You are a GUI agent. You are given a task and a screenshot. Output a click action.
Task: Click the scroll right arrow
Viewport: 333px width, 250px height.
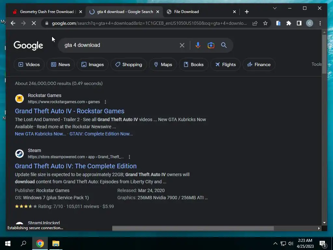coord(319,228)
